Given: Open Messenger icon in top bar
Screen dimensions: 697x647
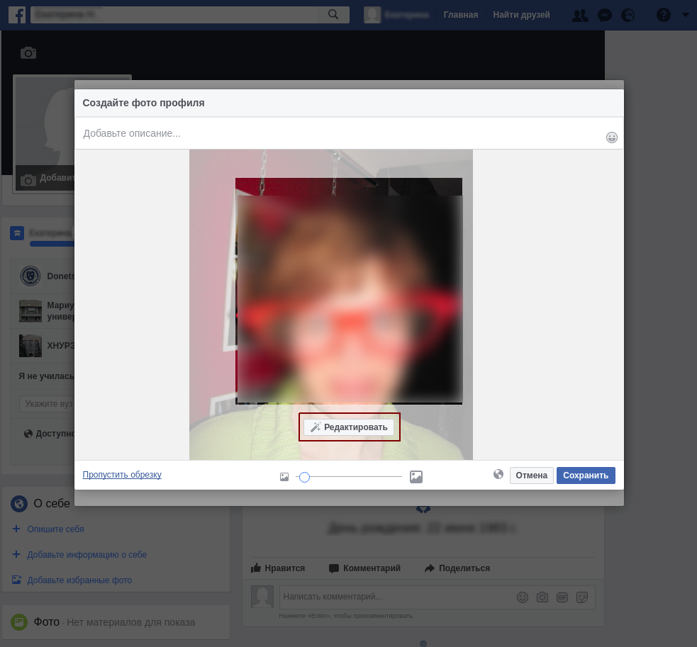Looking at the screenshot, I should pos(604,15).
